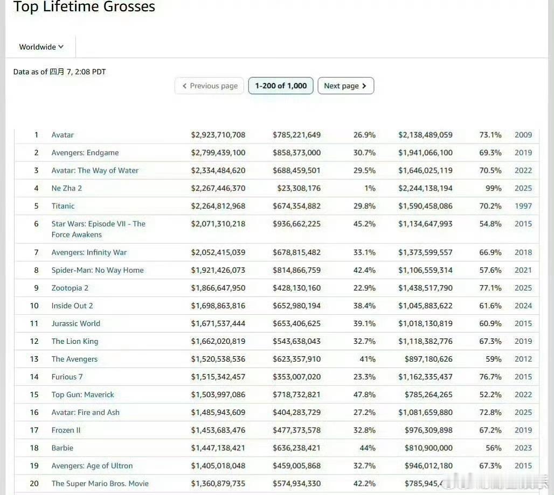Open the Avatar movie link
Screen dimensions: 554x495
coord(63,135)
